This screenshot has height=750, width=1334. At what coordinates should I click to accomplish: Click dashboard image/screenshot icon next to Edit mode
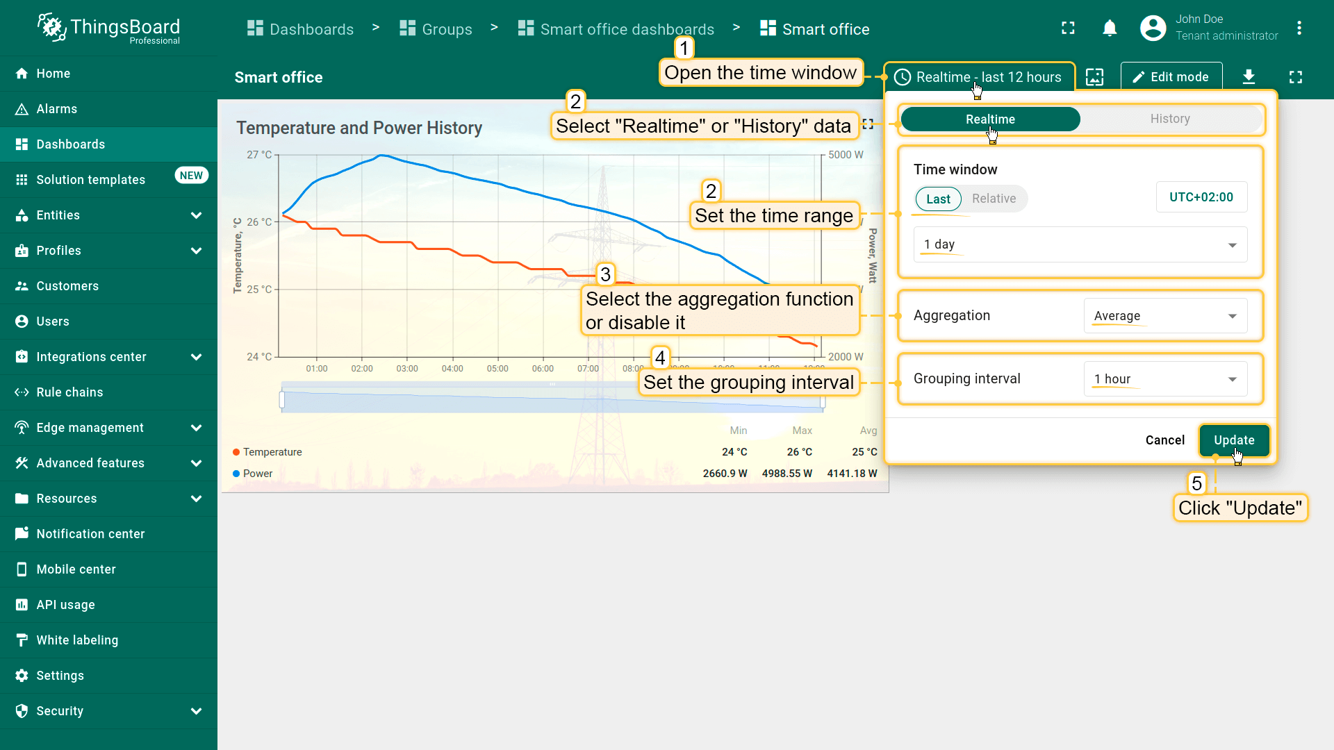point(1094,77)
